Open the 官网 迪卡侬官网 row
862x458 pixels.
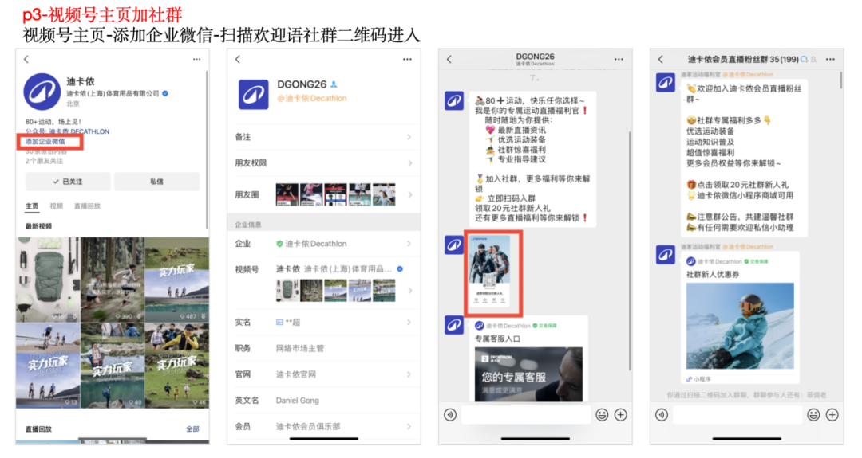[x=324, y=374]
